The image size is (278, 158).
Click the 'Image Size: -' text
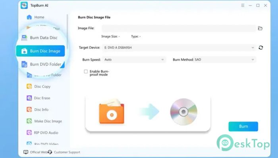click(111, 36)
